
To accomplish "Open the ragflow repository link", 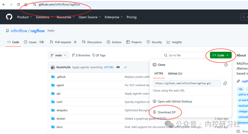I will pos(38,31).
